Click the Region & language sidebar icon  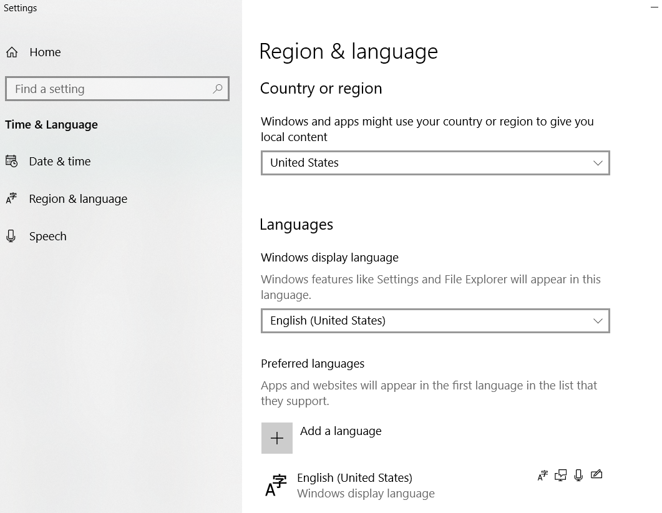tap(11, 198)
